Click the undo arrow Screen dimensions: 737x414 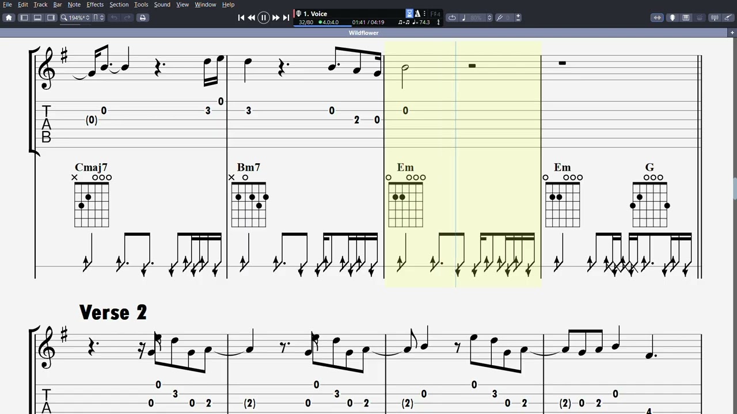pyautogui.click(x=114, y=18)
